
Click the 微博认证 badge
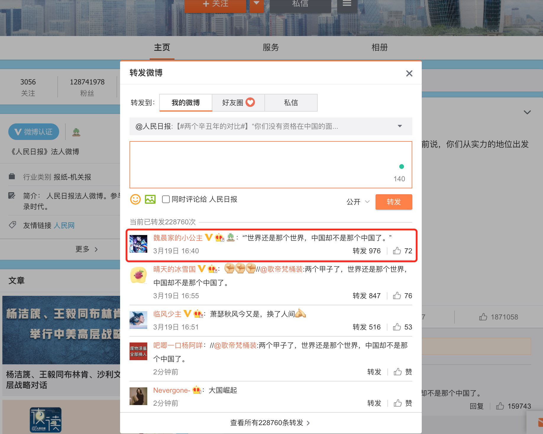click(x=34, y=132)
